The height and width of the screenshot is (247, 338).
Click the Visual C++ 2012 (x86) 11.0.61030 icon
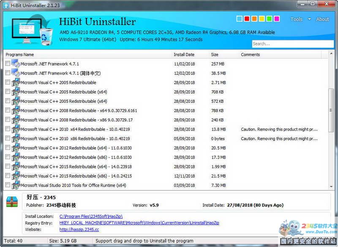pos(16,157)
